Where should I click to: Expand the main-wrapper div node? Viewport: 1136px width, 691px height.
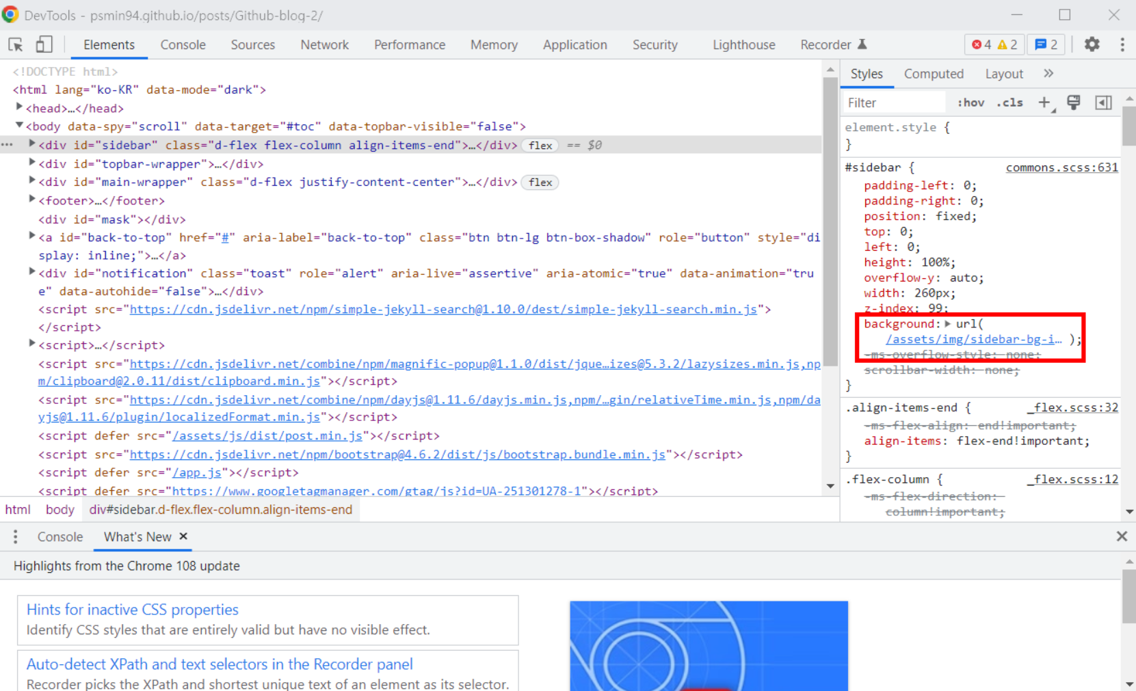click(x=31, y=180)
